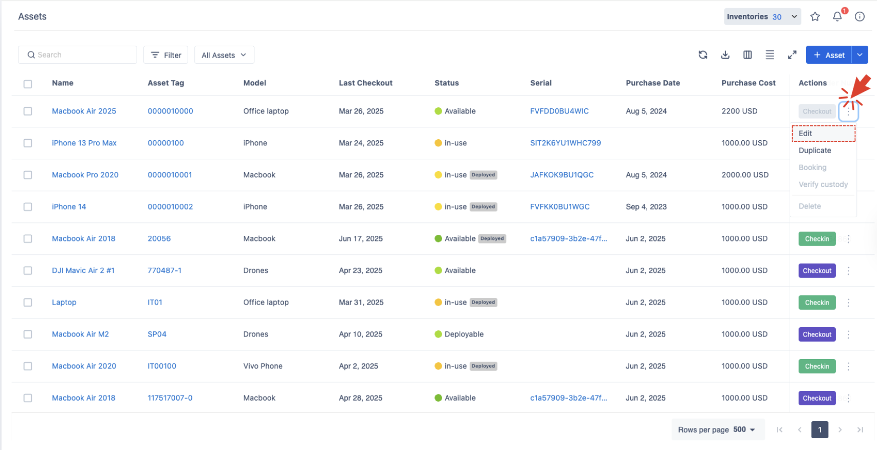Expand table to fullscreen view
This screenshot has height=450, width=877.
792,55
